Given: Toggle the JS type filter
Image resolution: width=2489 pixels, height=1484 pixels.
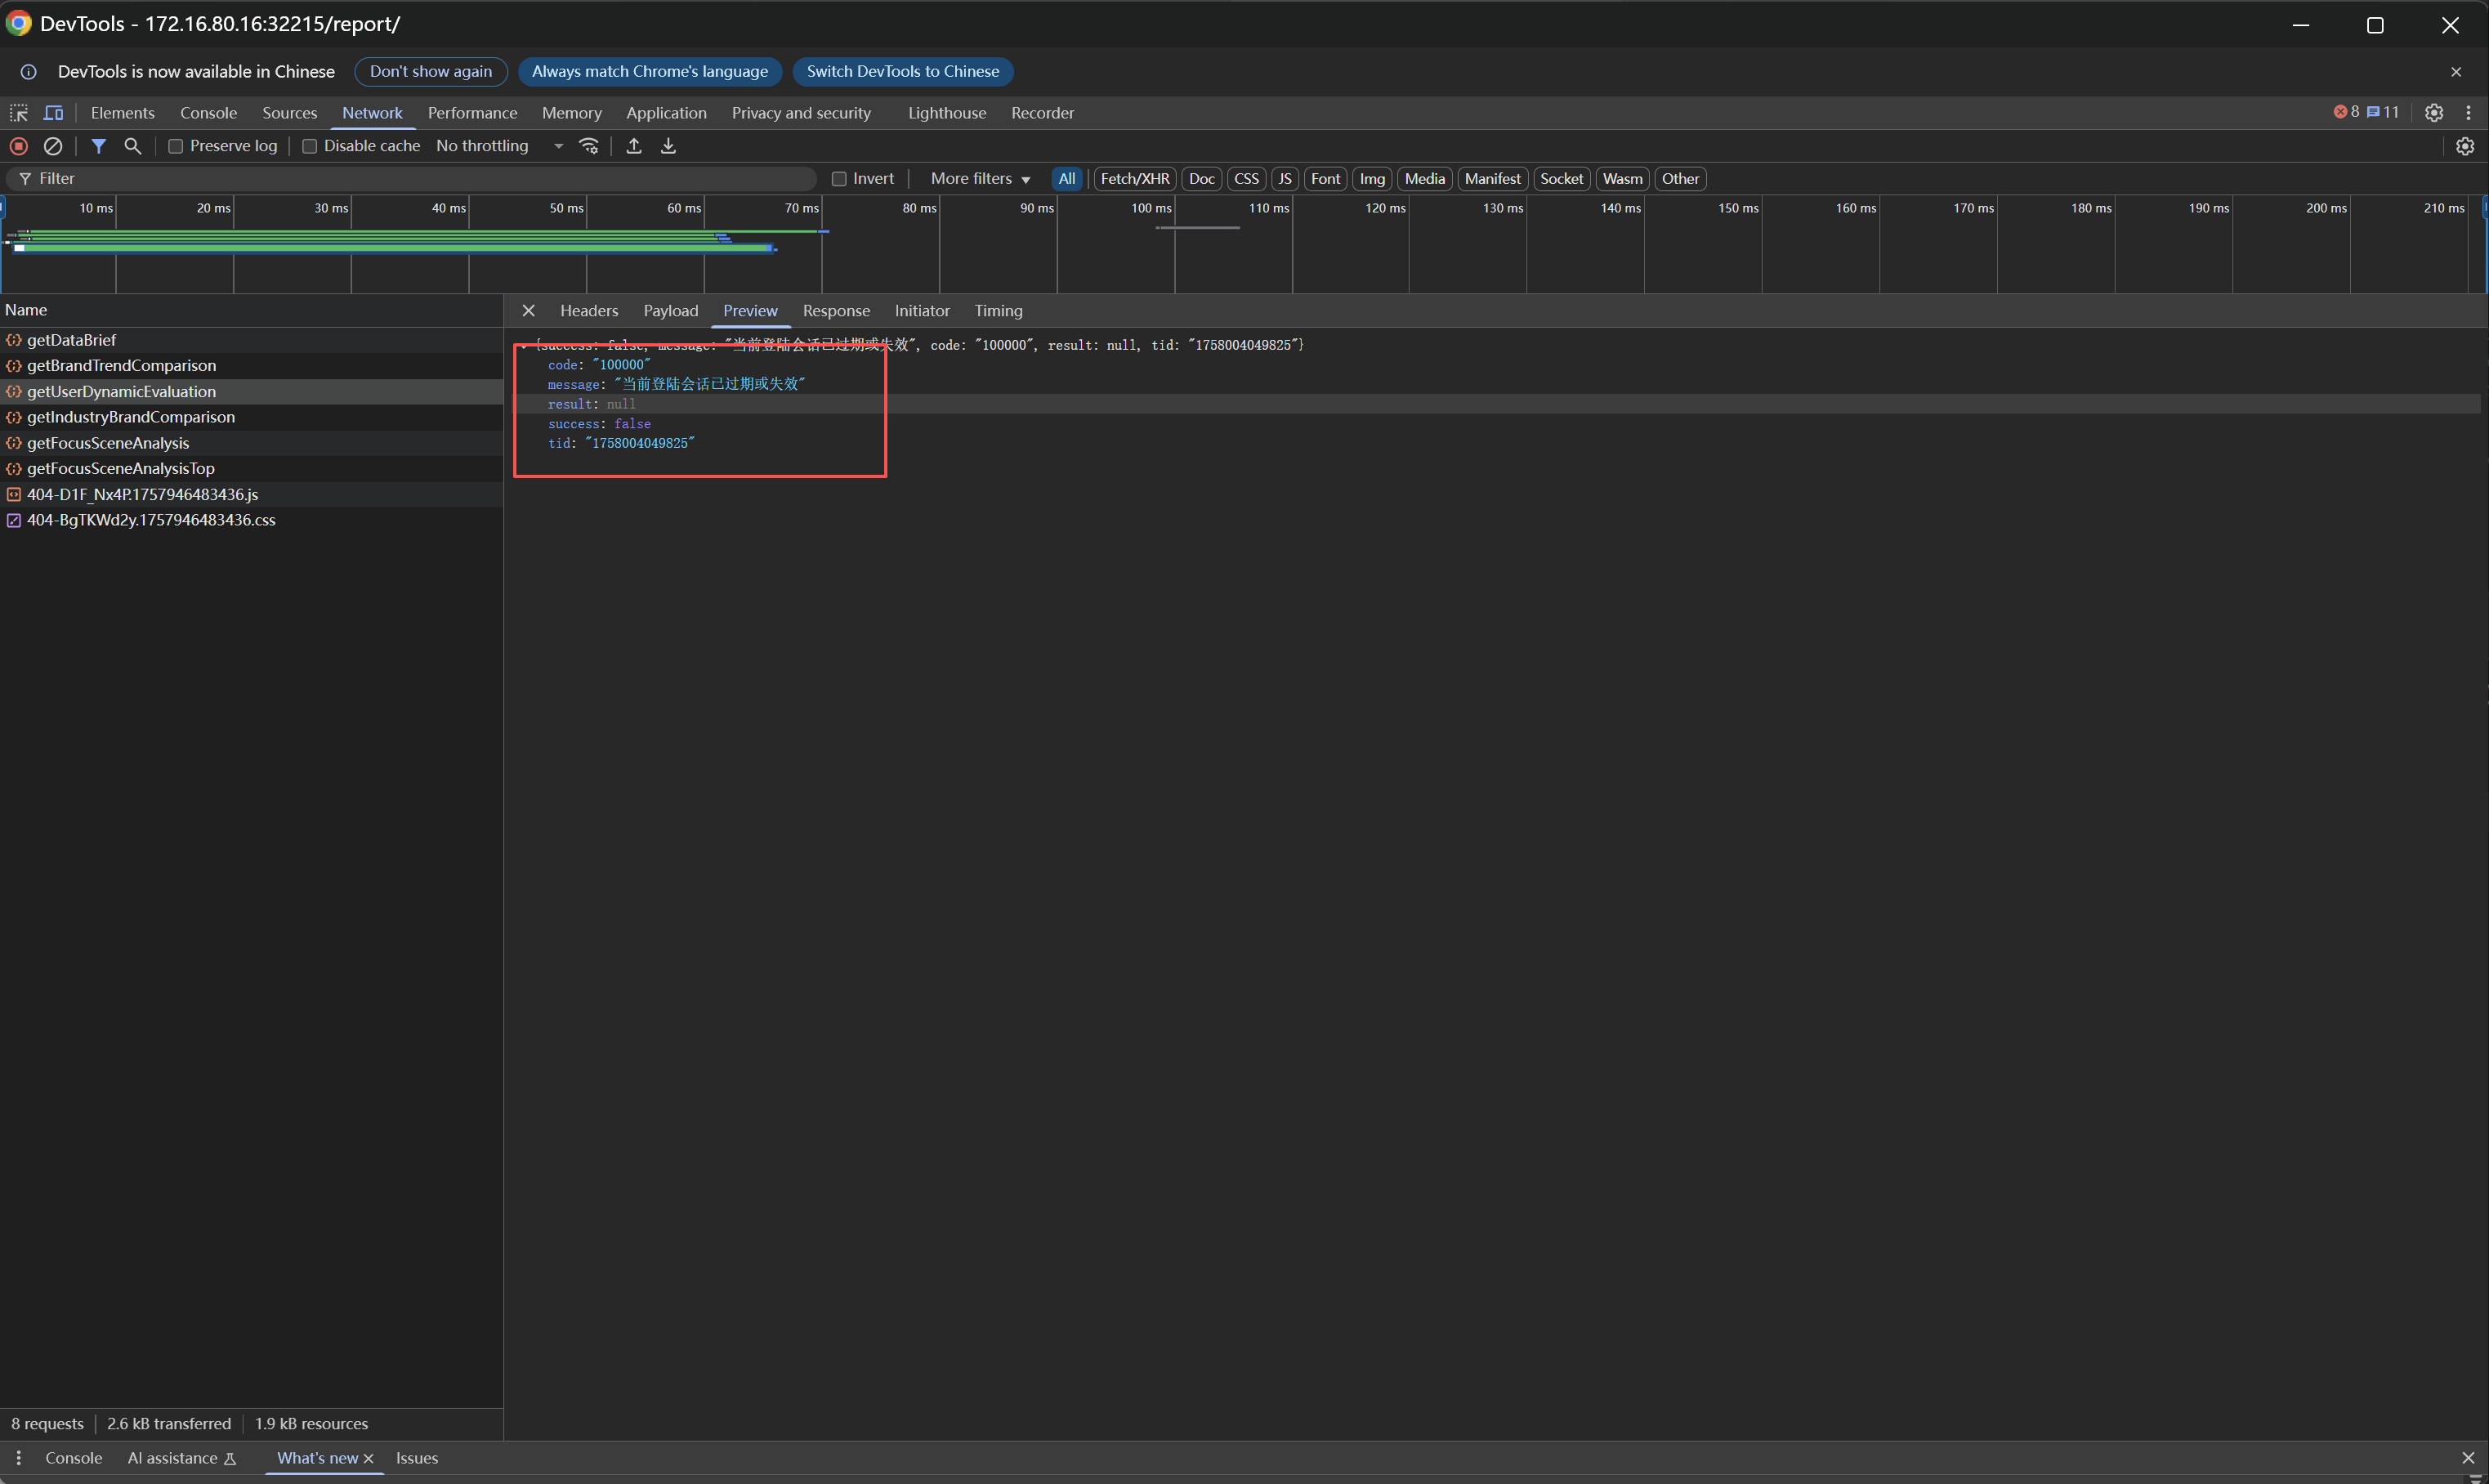Looking at the screenshot, I should click(x=1285, y=179).
